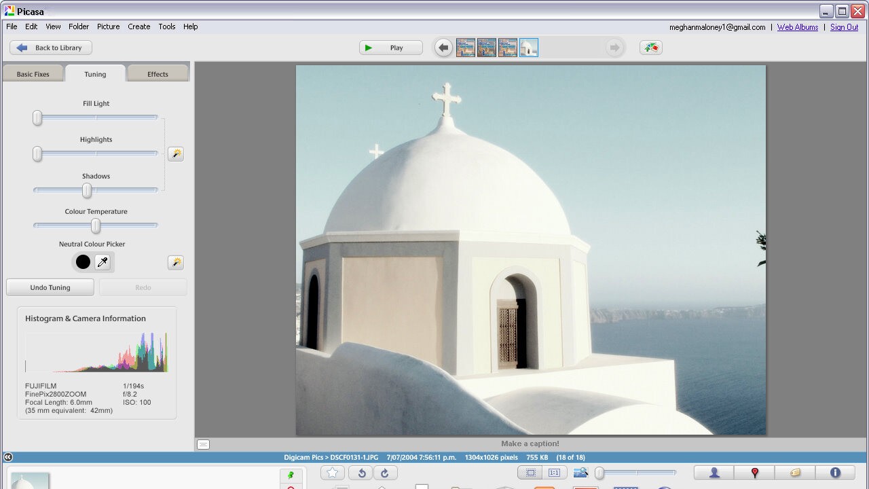Click one-click colour fix magic wand
Screen dimensions: 869x489
pyautogui.click(x=176, y=263)
